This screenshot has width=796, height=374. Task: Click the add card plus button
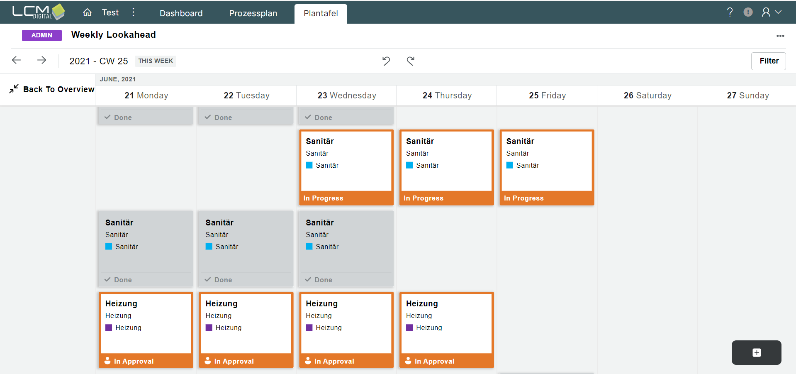point(756,352)
